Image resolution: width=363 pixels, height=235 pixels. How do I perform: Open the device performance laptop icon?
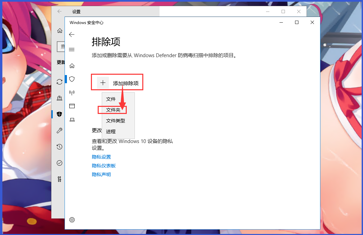72,119
